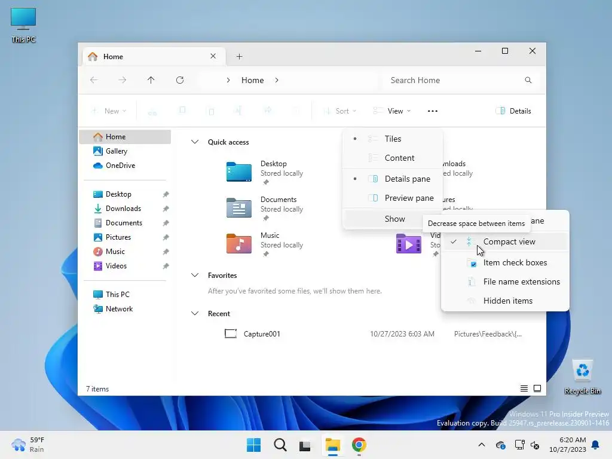Open Windows Start menu
Image resolution: width=612 pixels, height=459 pixels.
253,445
